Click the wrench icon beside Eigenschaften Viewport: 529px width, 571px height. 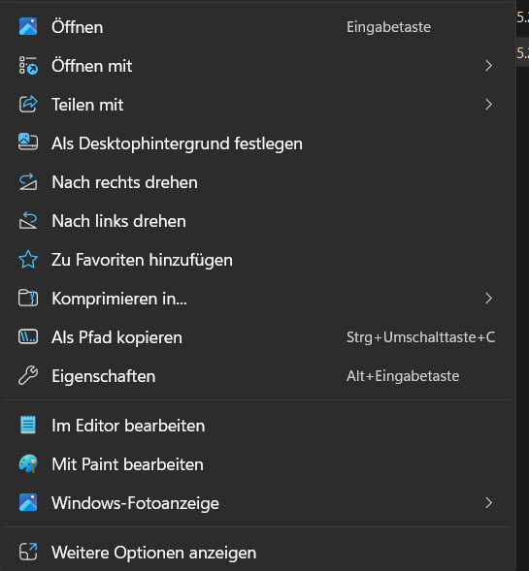[28, 375]
